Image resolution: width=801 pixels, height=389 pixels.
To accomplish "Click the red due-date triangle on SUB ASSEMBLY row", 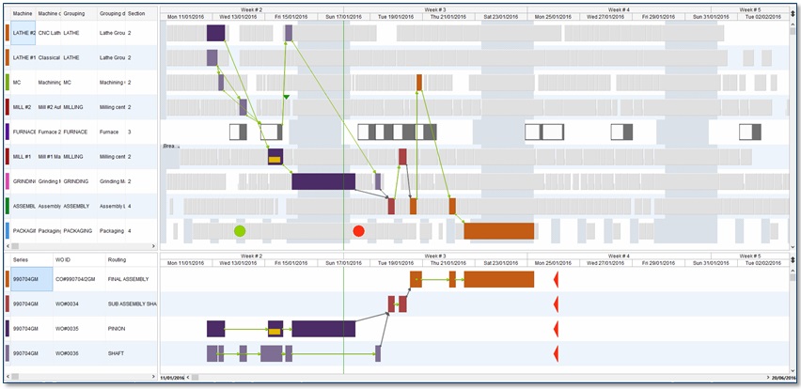I will tap(556, 303).
